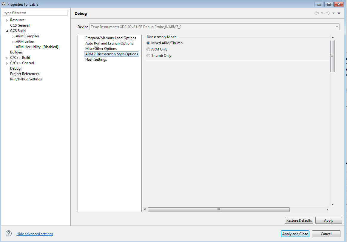Select ARM Only disassembly mode

click(x=148, y=49)
